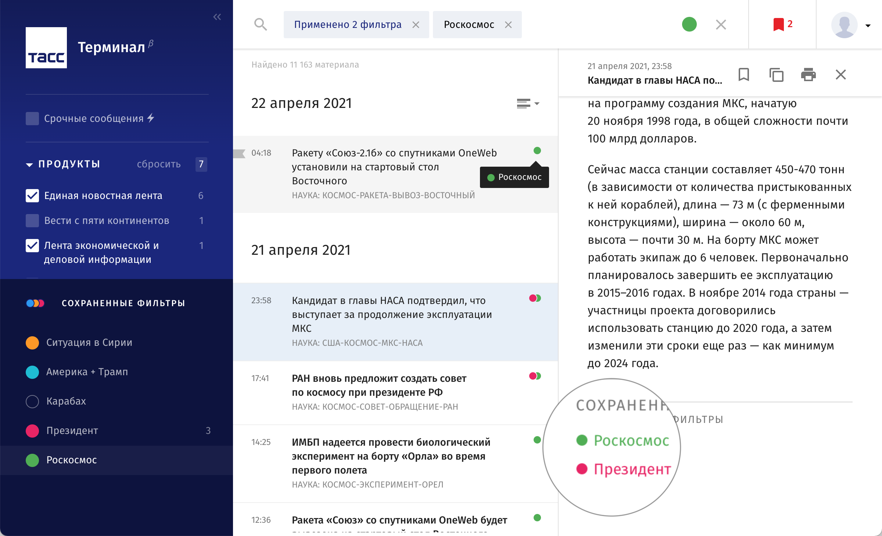882x536 pixels.
Task: Copy the article with copy icon
Action: click(776, 75)
